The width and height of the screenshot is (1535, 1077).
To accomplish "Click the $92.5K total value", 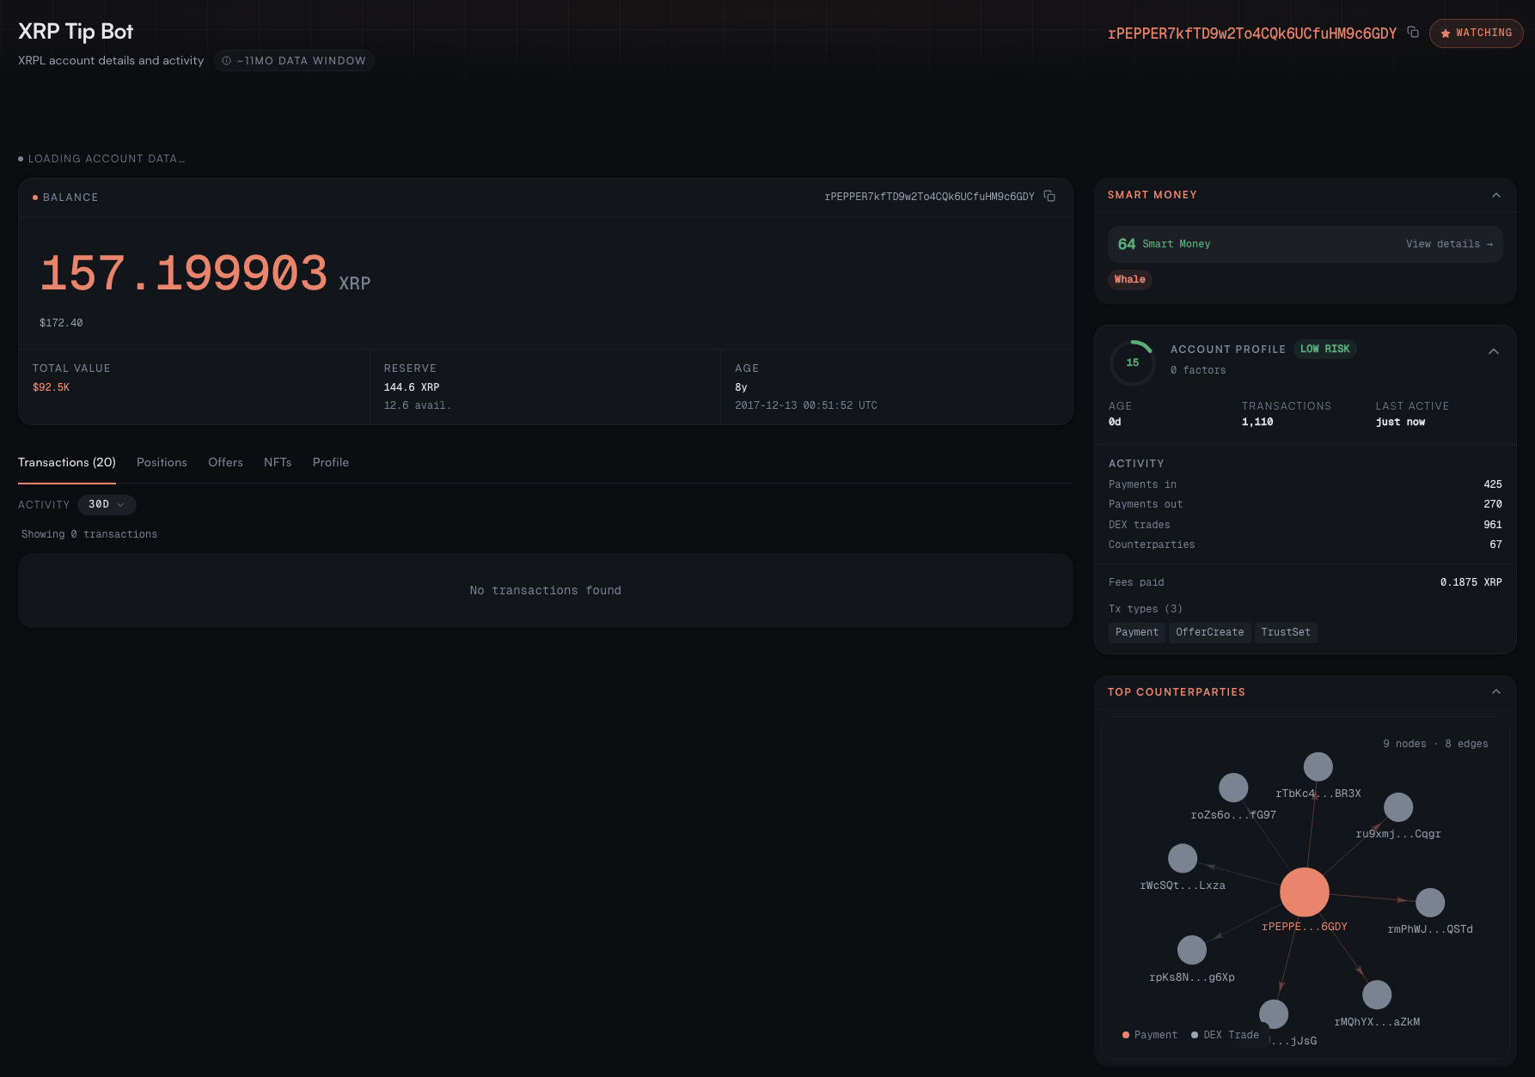I will coord(51,387).
